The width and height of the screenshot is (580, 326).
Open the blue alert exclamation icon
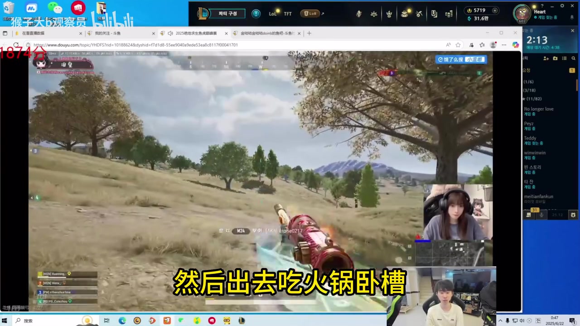click(x=256, y=14)
